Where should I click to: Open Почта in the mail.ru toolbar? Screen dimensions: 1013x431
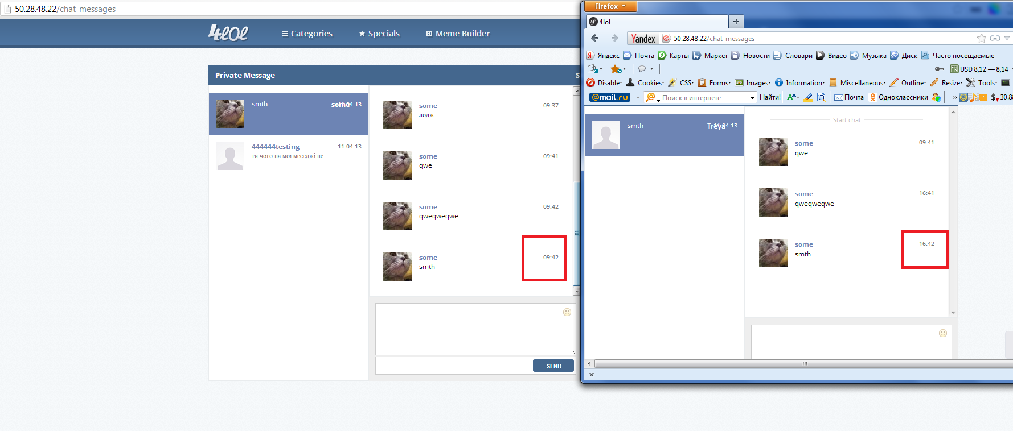(x=849, y=97)
